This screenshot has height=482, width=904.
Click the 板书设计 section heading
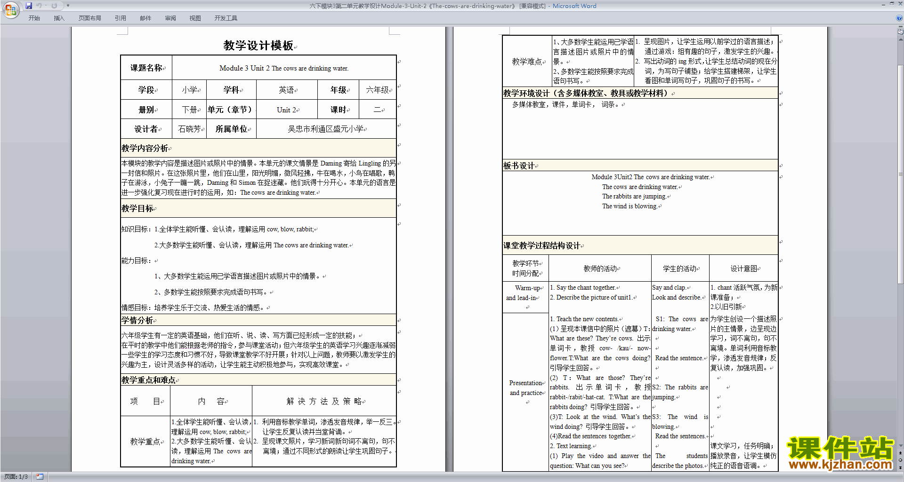pyautogui.click(x=519, y=166)
